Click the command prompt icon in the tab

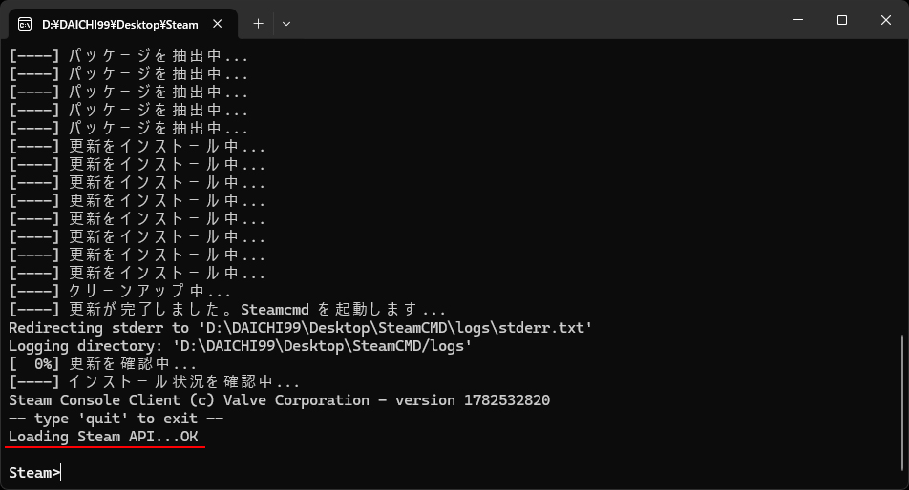tap(25, 24)
